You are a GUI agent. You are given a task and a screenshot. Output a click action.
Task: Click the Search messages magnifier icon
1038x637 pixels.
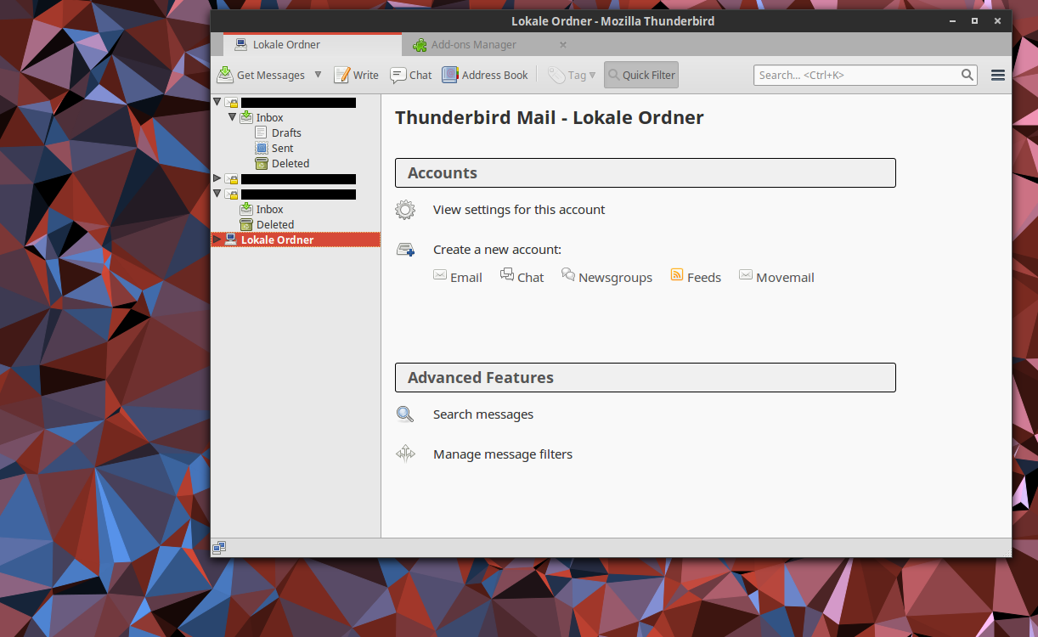pyautogui.click(x=405, y=414)
